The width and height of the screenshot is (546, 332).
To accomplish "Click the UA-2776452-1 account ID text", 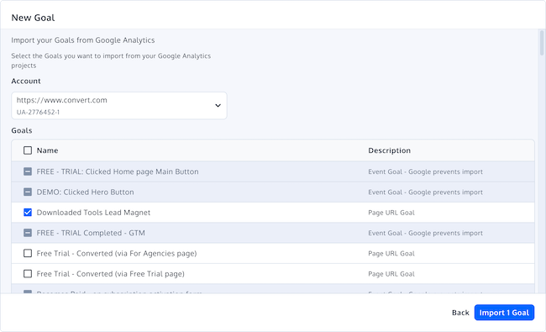I will [x=38, y=112].
